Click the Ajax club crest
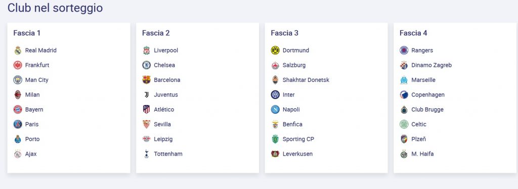Screen dimensions: 518x189 [x=18, y=154]
